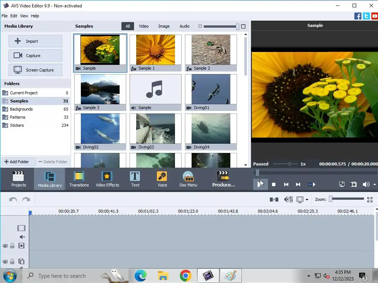Lock the video overlay track
Viewport: 378px width, 283px height.
(12, 261)
